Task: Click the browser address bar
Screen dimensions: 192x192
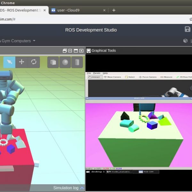Action: (x=93, y=19)
